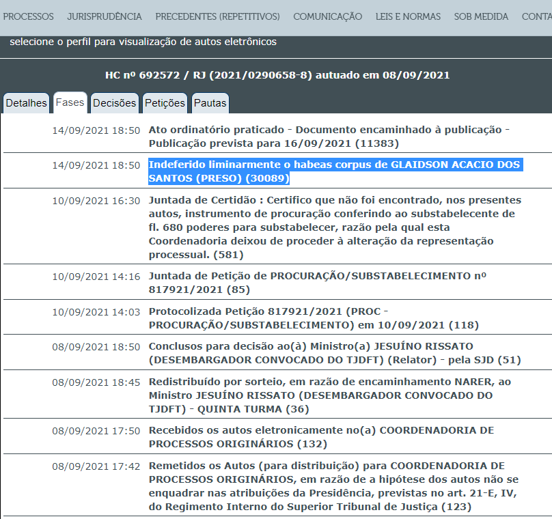Image resolution: width=552 pixels, height=519 pixels.
Task: Open the Pautas tab
Action: tap(210, 102)
